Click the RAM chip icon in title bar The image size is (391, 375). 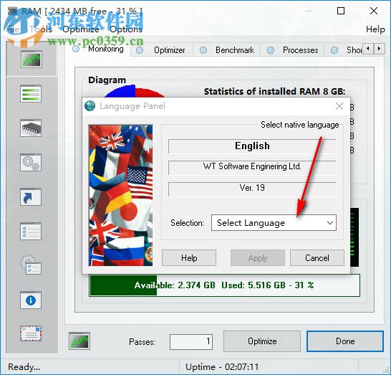[12, 11]
